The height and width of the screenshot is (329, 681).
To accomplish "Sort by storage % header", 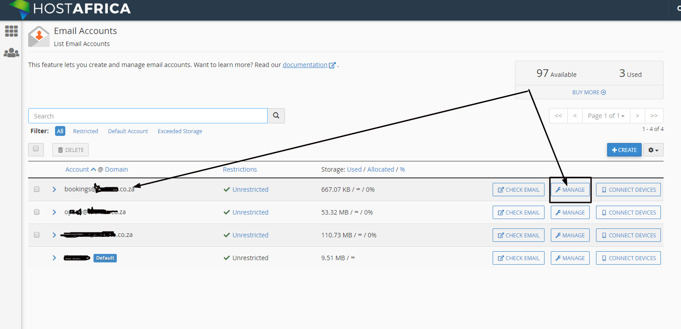I will coord(402,169).
